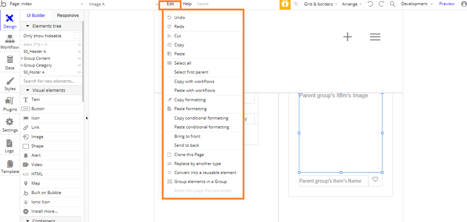
Task: Click the hamburger menu icon on canvas
Action: tap(375, 37)
